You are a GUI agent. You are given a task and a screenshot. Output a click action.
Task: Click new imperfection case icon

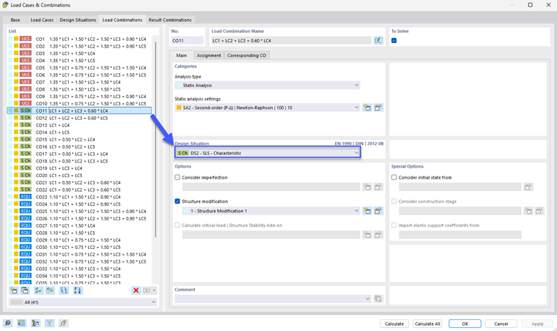coord(367,187)
